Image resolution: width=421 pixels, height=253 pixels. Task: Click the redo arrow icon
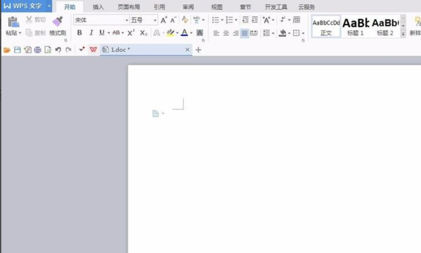coord(69,50)
